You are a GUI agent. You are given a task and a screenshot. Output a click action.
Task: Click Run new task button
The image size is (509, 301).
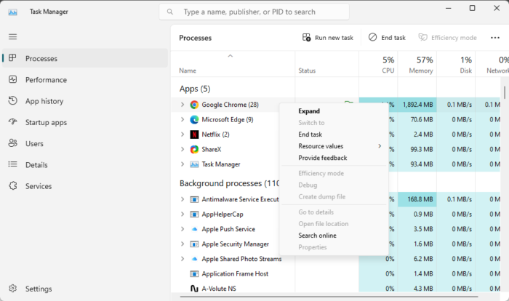[x=327, y=37]
